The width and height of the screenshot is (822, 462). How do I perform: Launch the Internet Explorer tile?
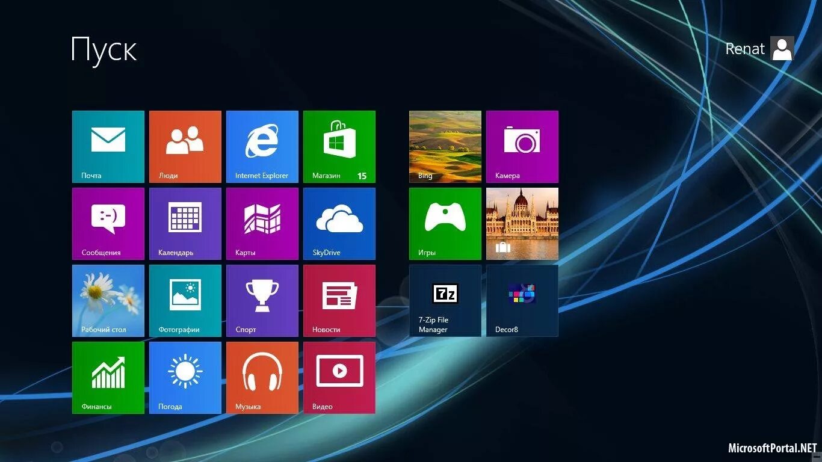click(x=262, y=147)
